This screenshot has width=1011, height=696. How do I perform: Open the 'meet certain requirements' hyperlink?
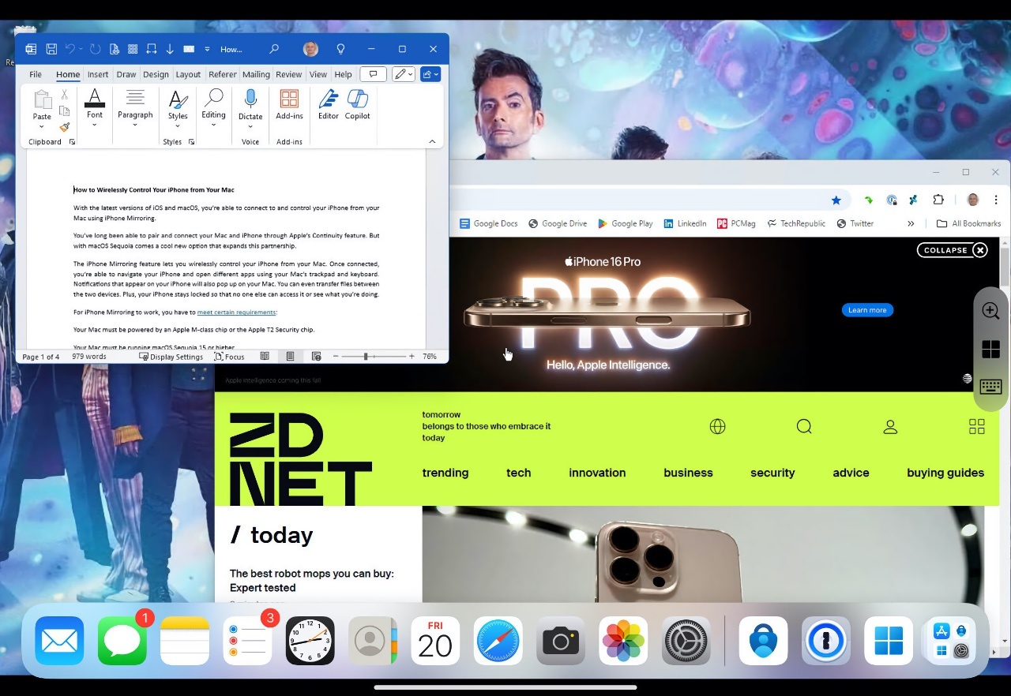(236, 312)
